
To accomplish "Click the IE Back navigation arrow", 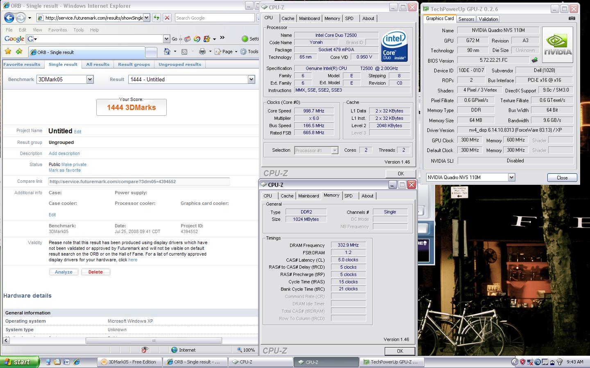I will [9, 18].
